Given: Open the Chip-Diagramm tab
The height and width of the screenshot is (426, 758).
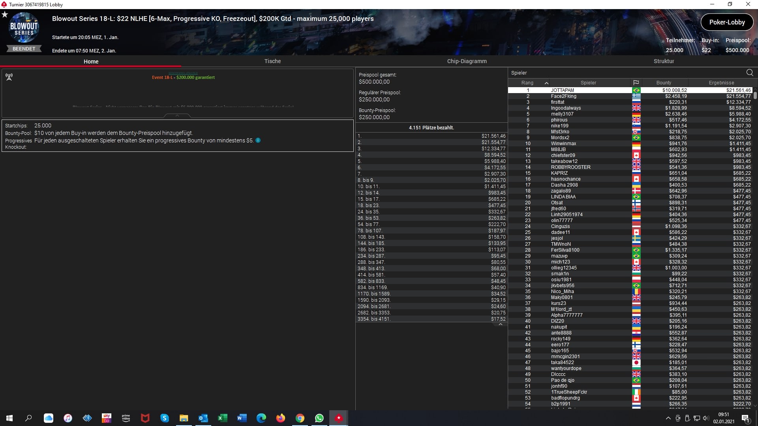Looking at the screenshot, I should click(467, 61).
